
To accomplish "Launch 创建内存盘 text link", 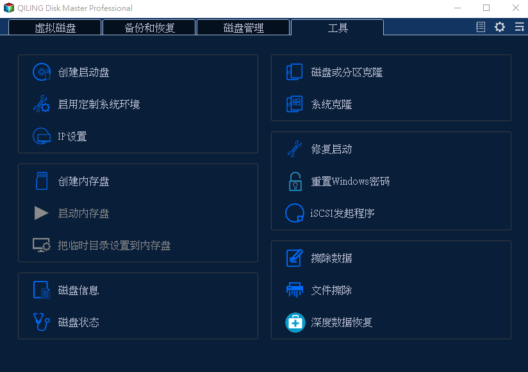I will click(83, 182).
